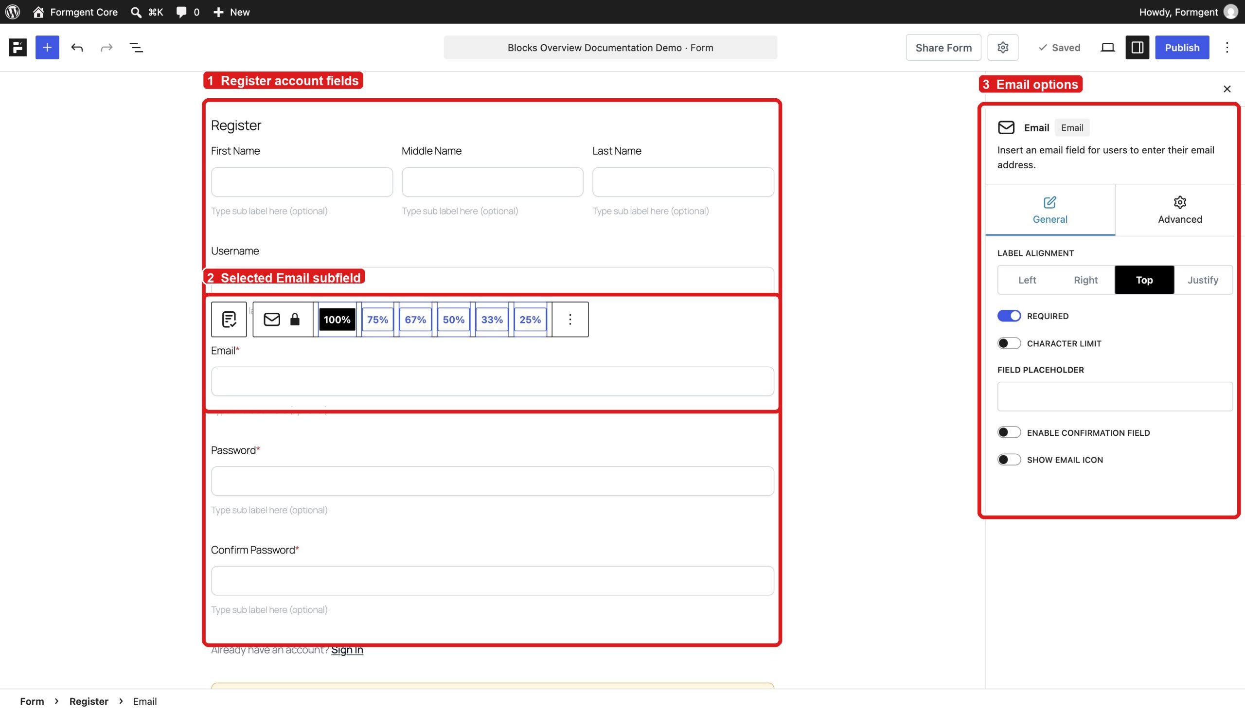Open the New content menu
Screen dimensions: 1245x713
pos(231,12)
